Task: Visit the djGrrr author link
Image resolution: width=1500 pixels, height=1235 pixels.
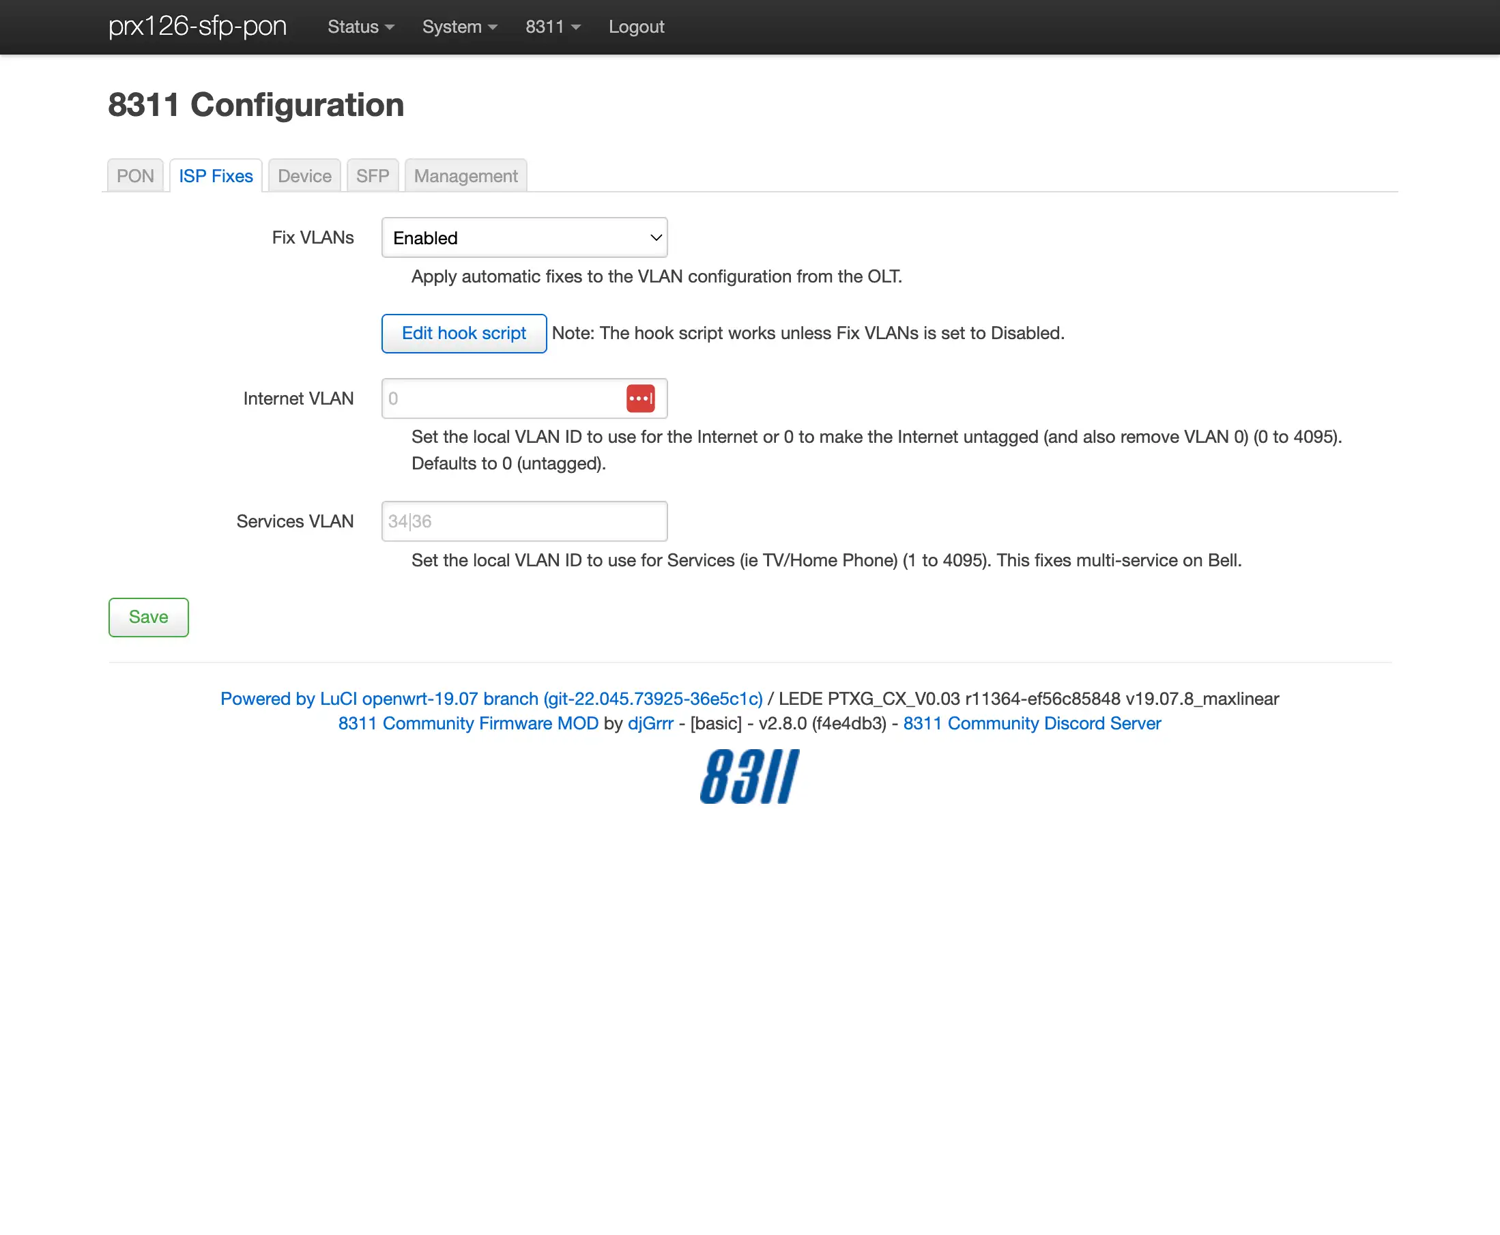Action: pyautogui.click(x=650, y=723)
